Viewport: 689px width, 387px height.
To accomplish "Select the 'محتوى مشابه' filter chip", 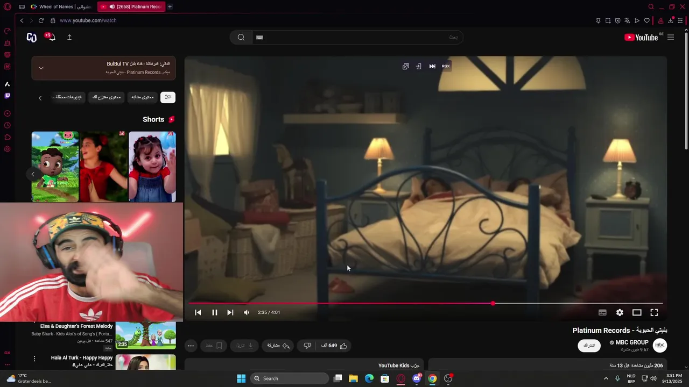I will 143,97.
